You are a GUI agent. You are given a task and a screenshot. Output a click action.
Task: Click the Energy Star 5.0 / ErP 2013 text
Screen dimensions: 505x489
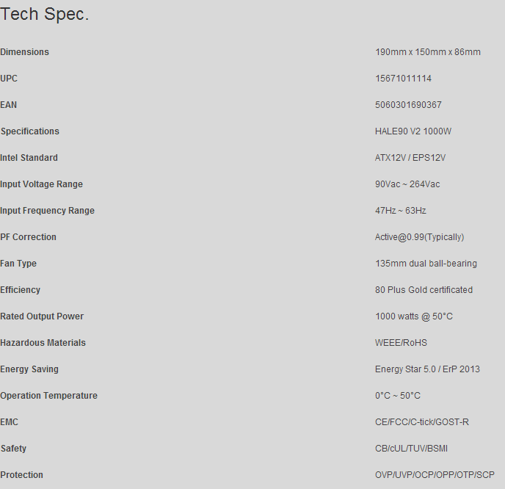[x=427, y=369]
